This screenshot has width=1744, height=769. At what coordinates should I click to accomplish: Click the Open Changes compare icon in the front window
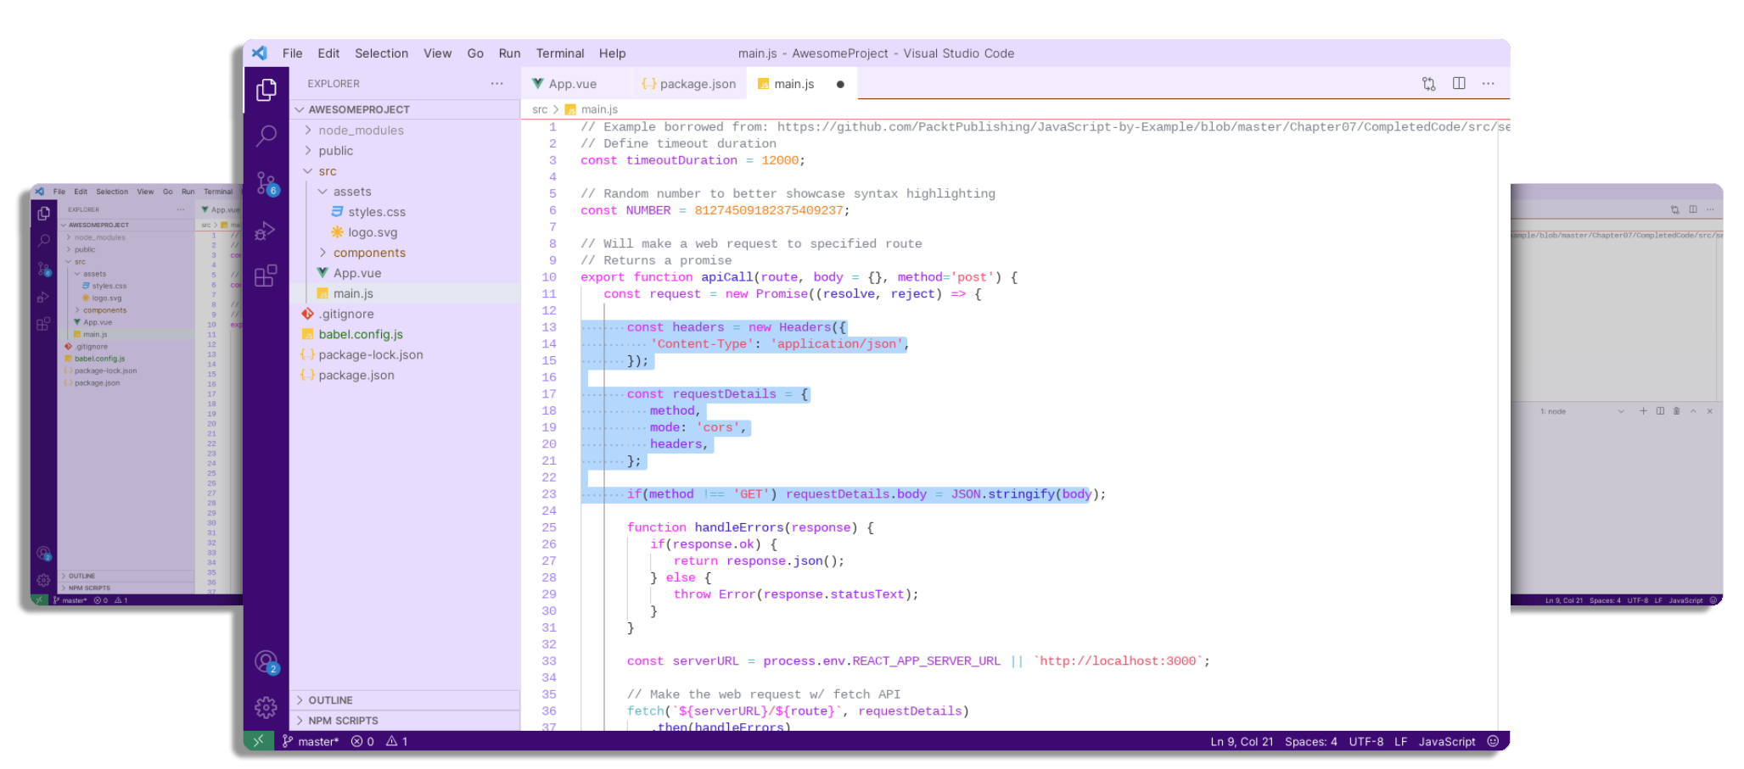[x=1429, y=83]
